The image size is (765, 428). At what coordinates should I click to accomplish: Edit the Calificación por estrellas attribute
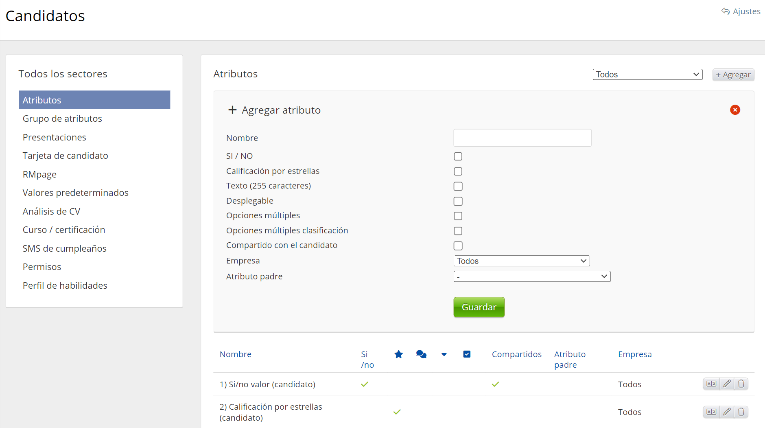727,412
